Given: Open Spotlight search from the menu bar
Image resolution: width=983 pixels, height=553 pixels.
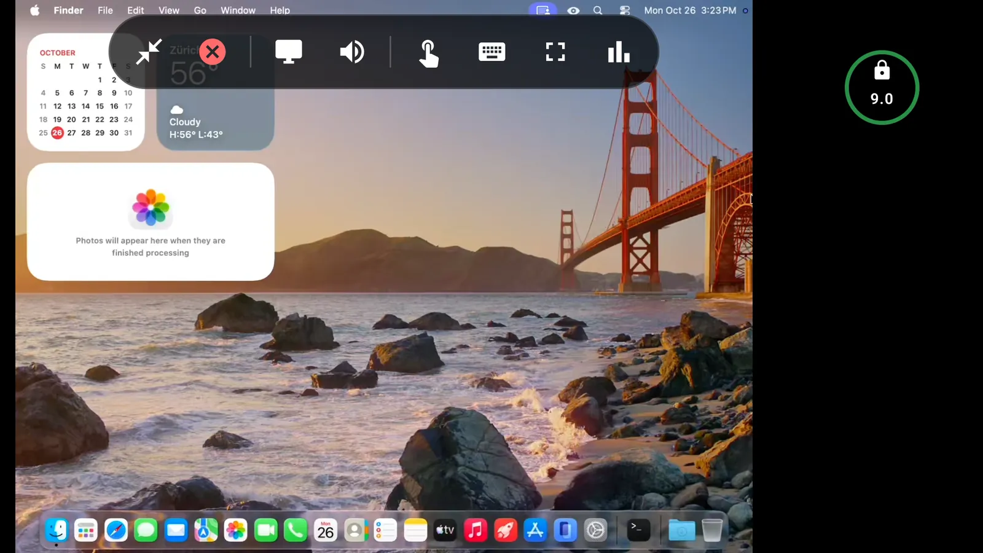Looking at the screenshot, I should [598, 10].
